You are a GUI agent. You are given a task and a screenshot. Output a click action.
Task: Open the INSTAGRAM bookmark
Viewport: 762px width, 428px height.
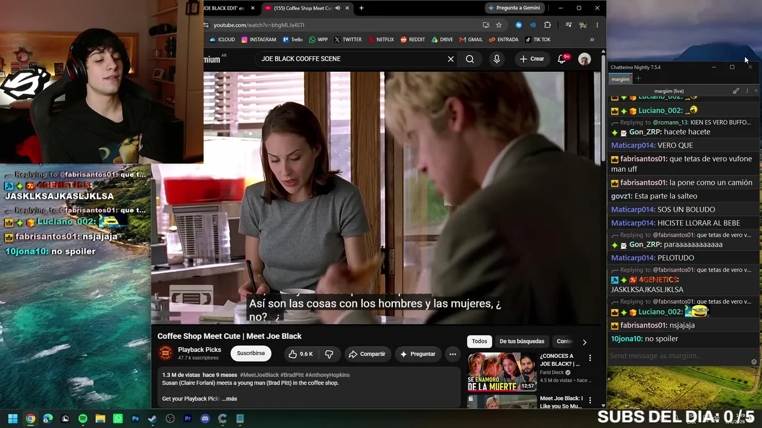258,40
